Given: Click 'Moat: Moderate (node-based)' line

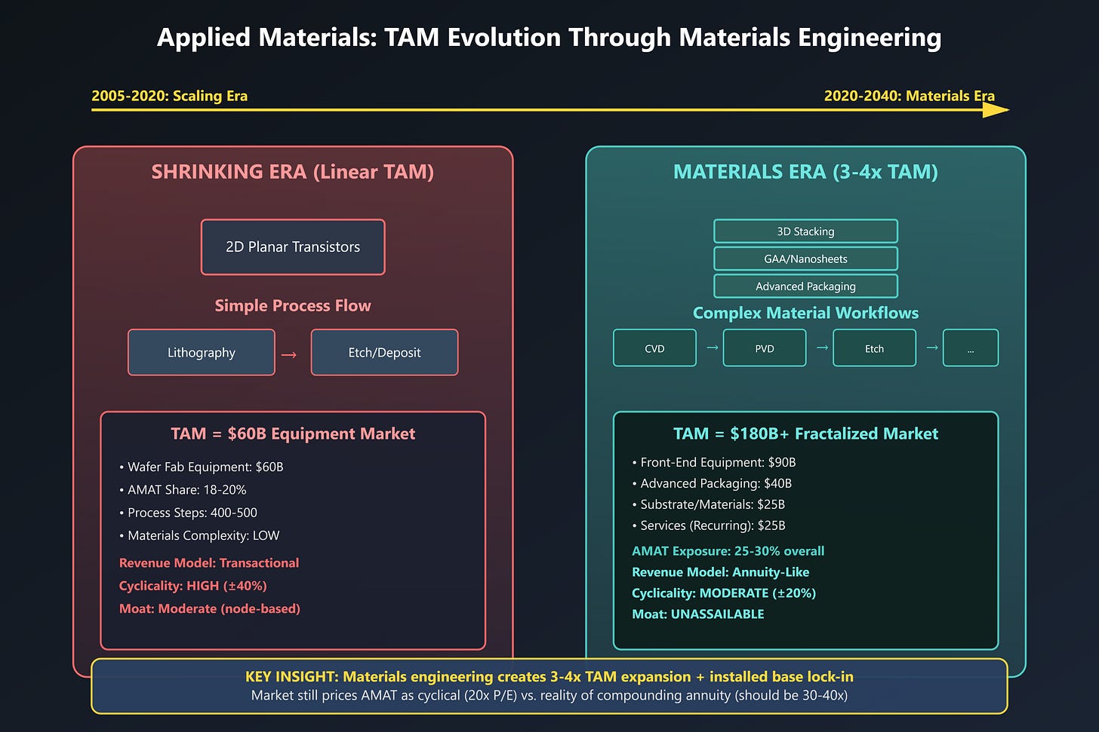Looking at the screenshot, I should (x=210, y=608).
